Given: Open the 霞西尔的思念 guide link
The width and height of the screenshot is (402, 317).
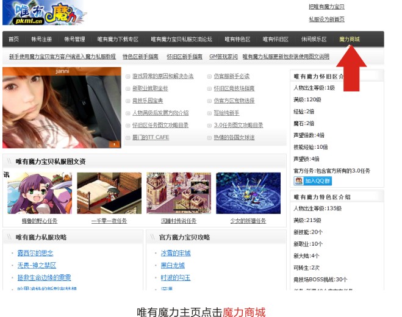Looking at the screenshot, I should pyautogui.click(x=35, y=253).
